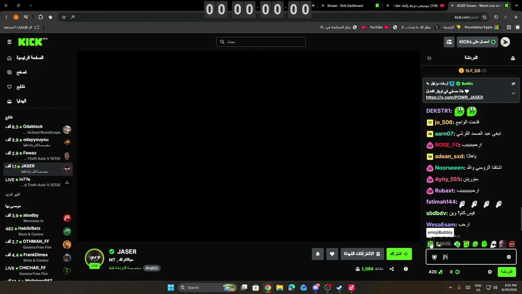Open the YouTube bookmark
The height and width of the screenshot is (294, 522).
point(378,27)
